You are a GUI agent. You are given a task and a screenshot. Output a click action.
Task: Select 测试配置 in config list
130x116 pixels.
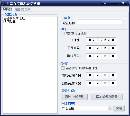(10, 21)
